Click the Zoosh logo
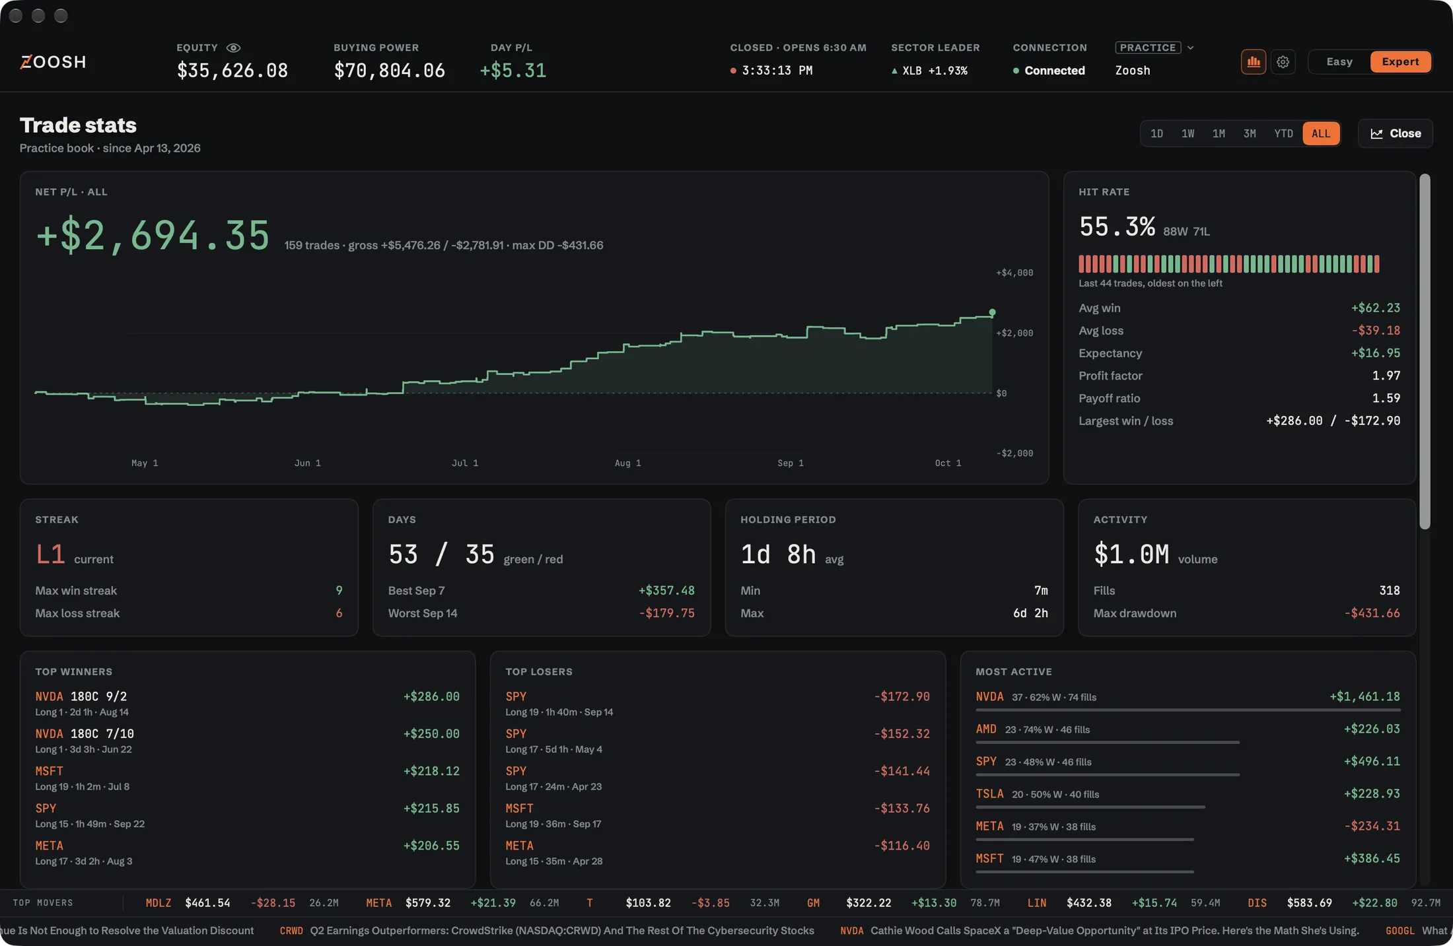This screenshot has height=946, width=1453. (53, 61)
